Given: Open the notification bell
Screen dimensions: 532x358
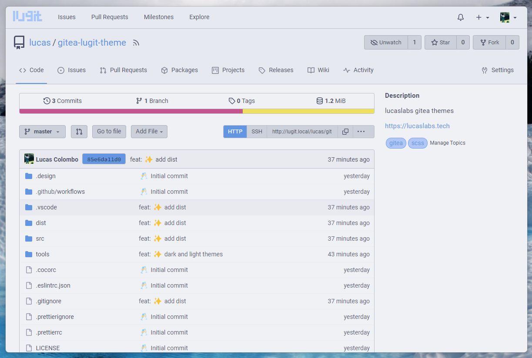Looking at the screenshot, I should click(460, 17).
